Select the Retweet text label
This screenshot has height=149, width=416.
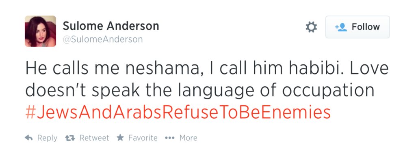click(94, 138)
